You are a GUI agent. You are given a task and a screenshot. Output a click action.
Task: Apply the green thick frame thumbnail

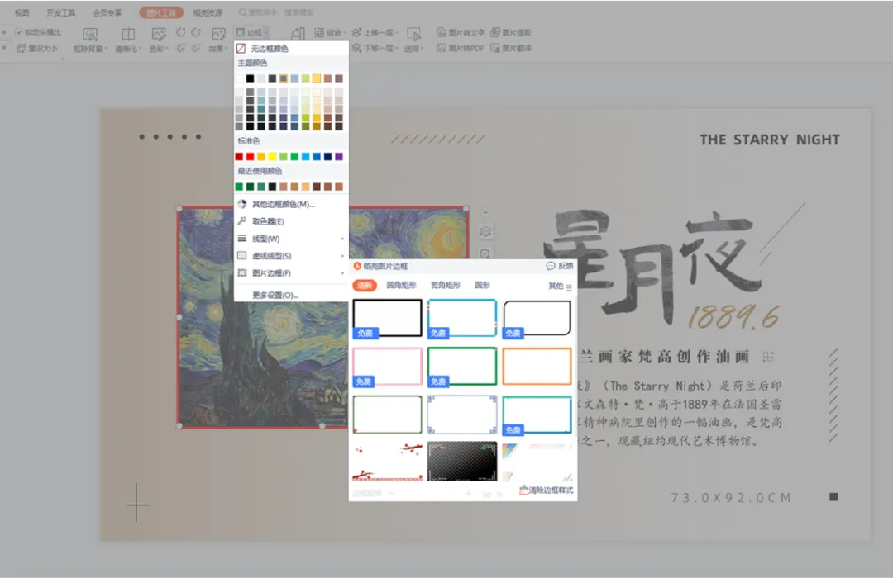click(462, 367)
